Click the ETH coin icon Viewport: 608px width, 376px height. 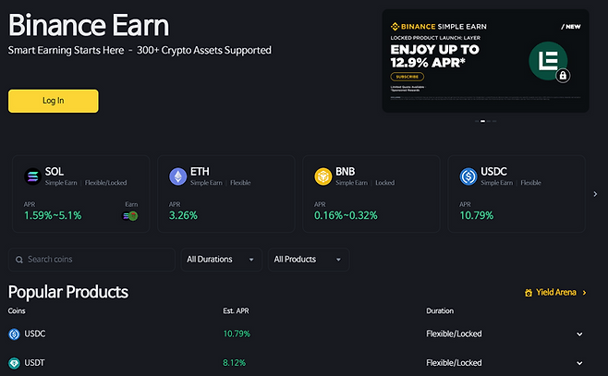tap(177, 176)
